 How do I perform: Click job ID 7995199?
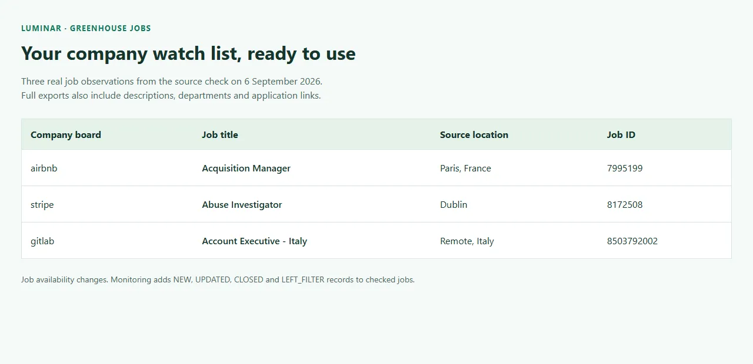coord(625,168)
